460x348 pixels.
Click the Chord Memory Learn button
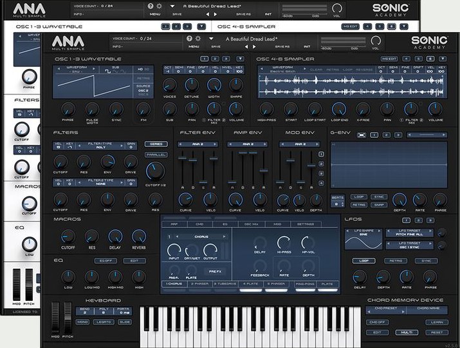tap(437, 322)
